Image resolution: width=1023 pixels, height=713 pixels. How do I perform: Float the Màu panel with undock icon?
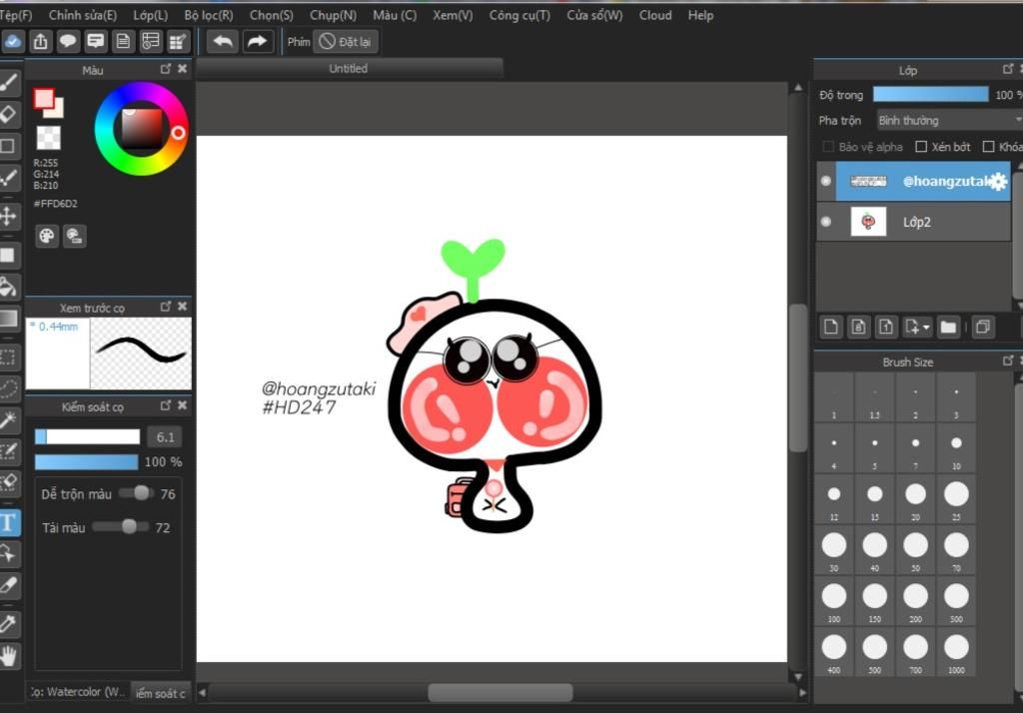pos(165,69)
